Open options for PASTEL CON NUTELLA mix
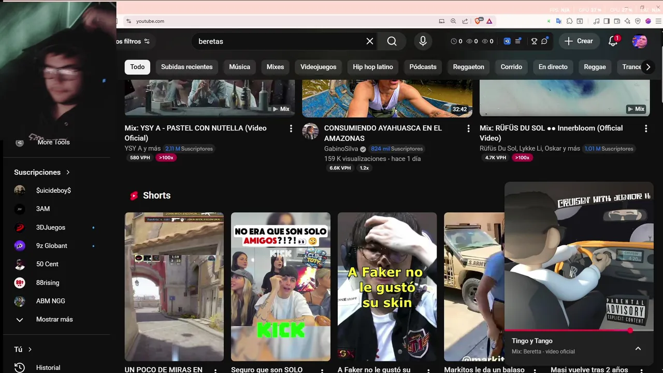The height and width of the screenshot is (373, 663). click(291, 128)
